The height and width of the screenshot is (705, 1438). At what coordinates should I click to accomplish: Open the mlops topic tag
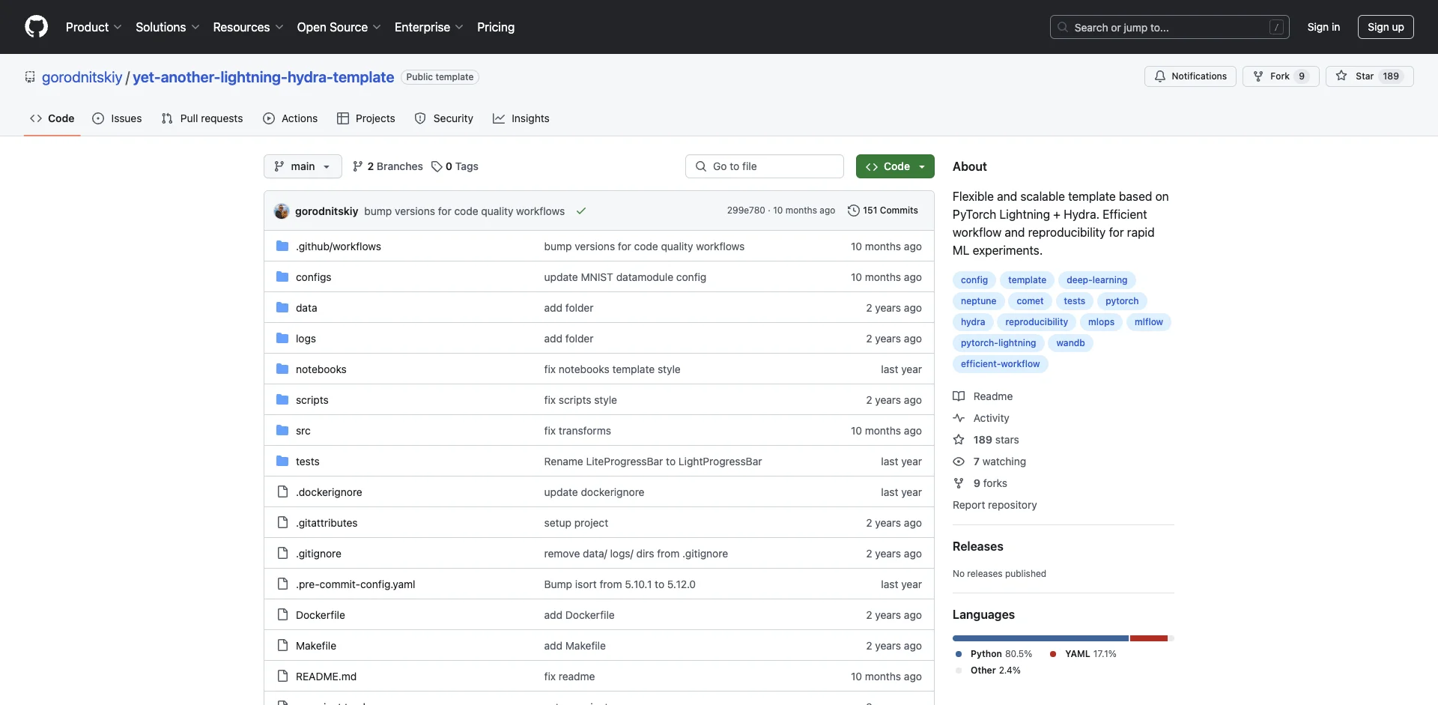coord(1101,322)
